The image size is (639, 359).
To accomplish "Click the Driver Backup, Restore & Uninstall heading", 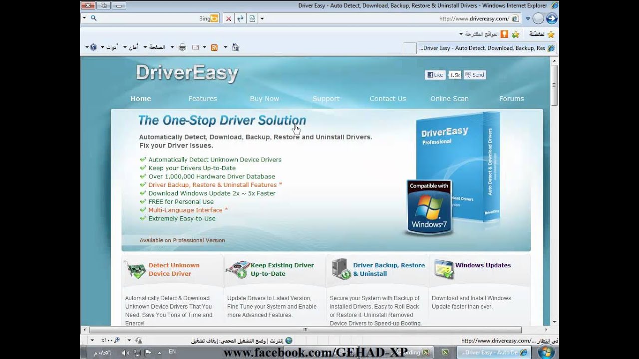I will (389, 269).
